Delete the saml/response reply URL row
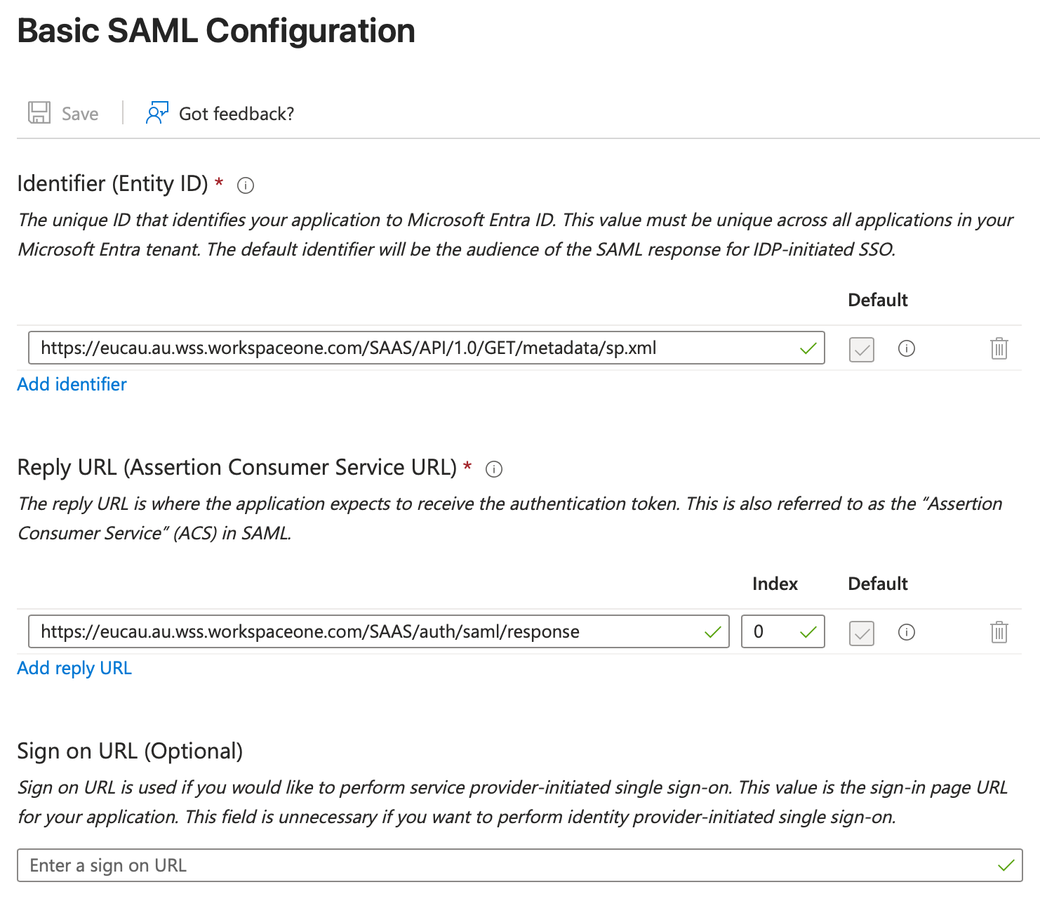Screen dimensions: 1040x906 click(999, 632)
